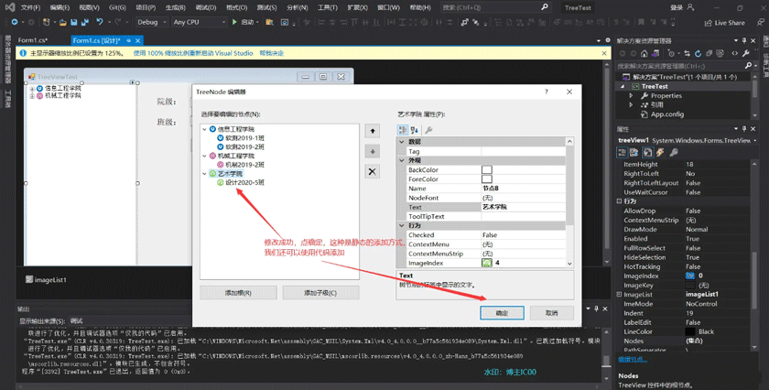Click the View Code icon in Solution Explorer
769x390 pixels.
click(734, 53)
